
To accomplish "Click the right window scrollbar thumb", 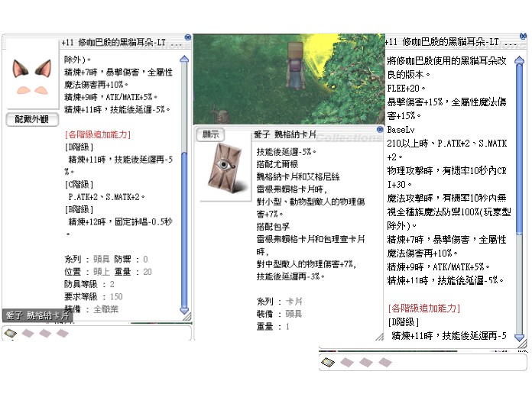I will [x=519, y=149].
